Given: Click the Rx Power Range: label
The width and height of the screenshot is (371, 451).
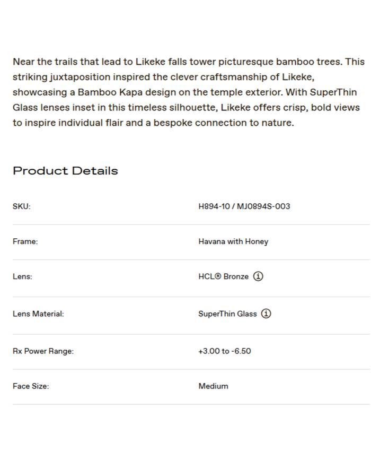Looking at the screenshot, I should tap(43, 351).
